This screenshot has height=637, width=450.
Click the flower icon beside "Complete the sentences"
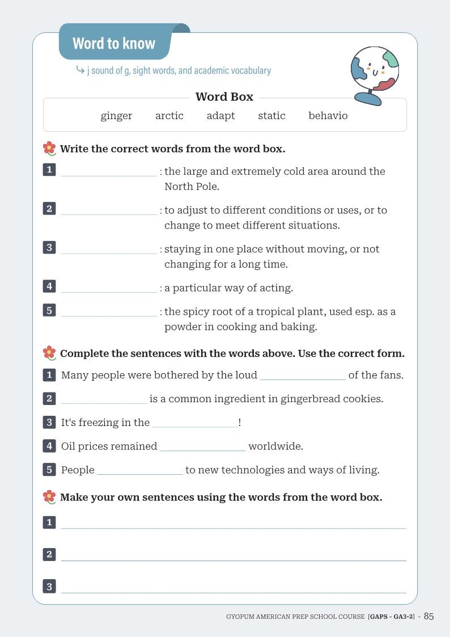click(50, 353)
